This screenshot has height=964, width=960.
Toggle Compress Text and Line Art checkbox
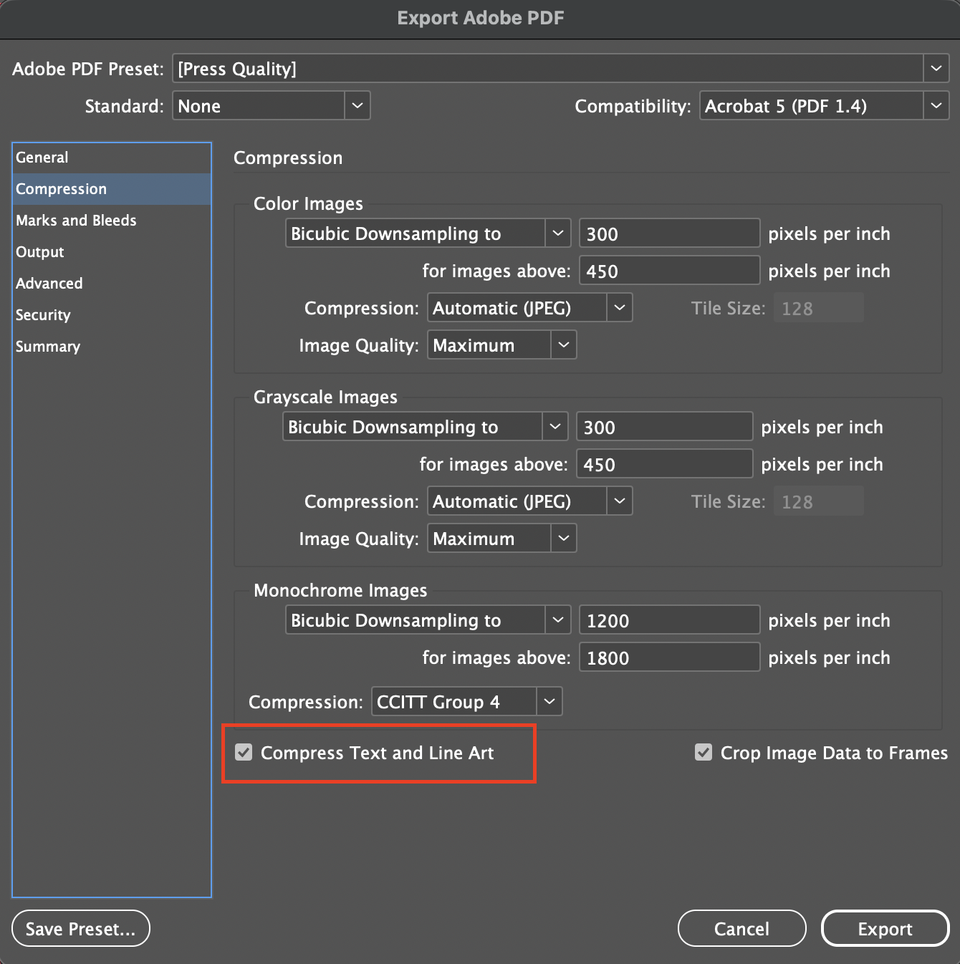point(244,753)
